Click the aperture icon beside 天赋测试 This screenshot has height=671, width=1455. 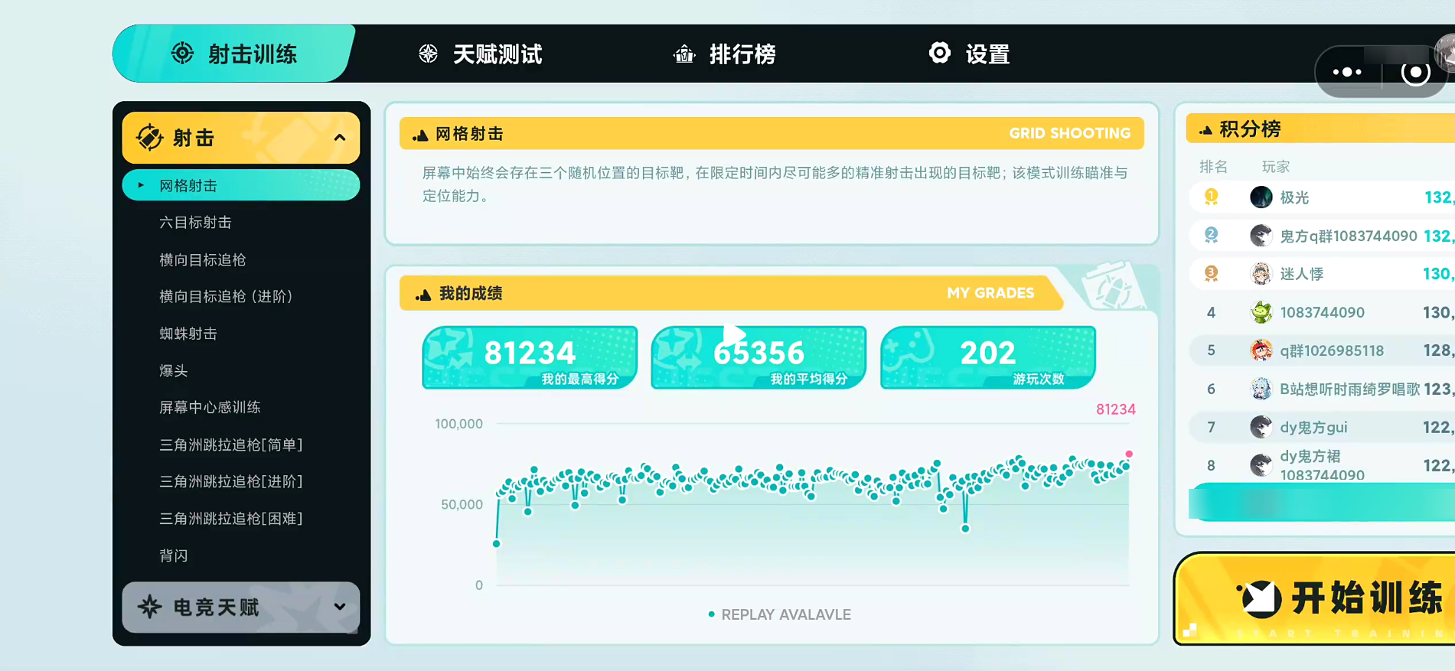click(x=429, y=54)
